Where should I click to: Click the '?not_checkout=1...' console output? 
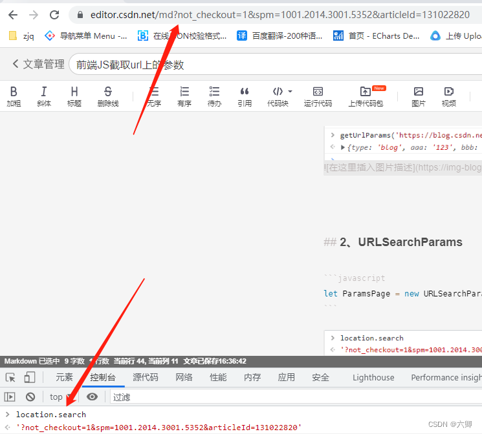159,428
